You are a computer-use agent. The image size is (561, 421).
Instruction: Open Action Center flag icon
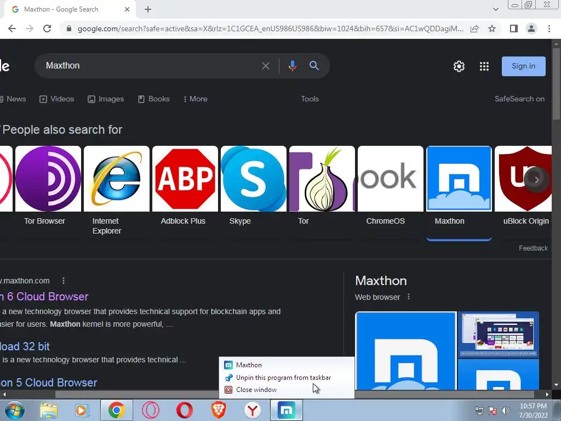coord(493,411)
